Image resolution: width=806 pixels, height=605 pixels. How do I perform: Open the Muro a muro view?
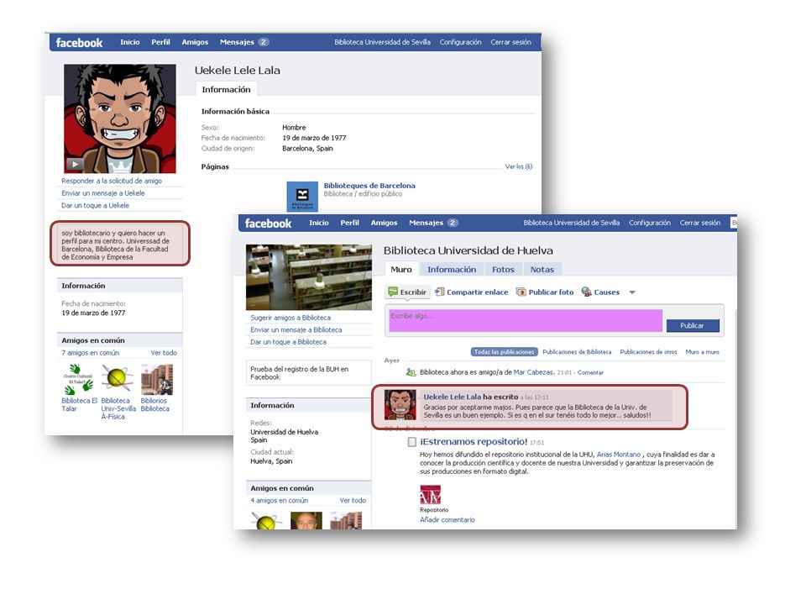click(702, 352)
